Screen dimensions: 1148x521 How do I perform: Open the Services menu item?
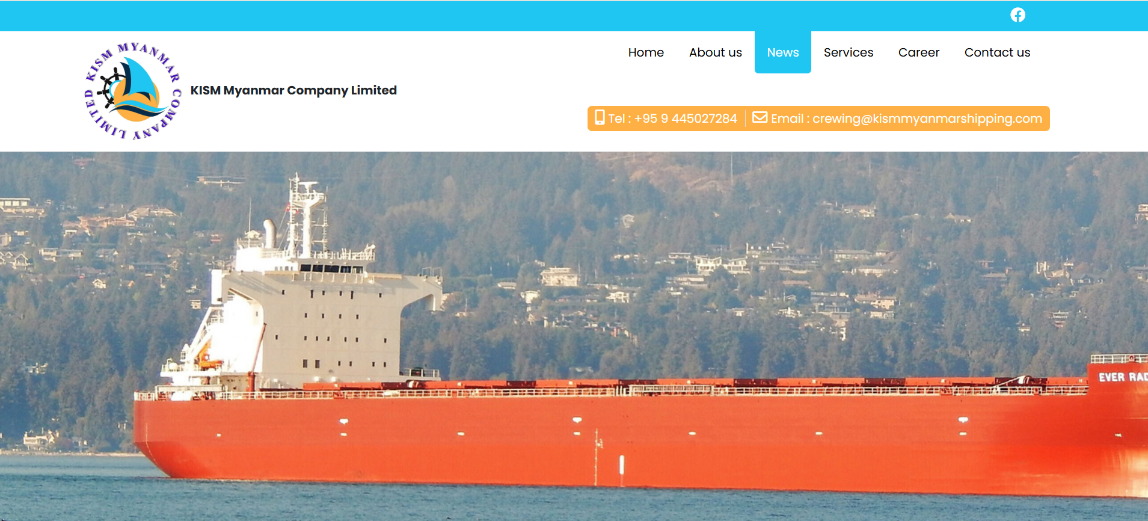pos(849,52)
